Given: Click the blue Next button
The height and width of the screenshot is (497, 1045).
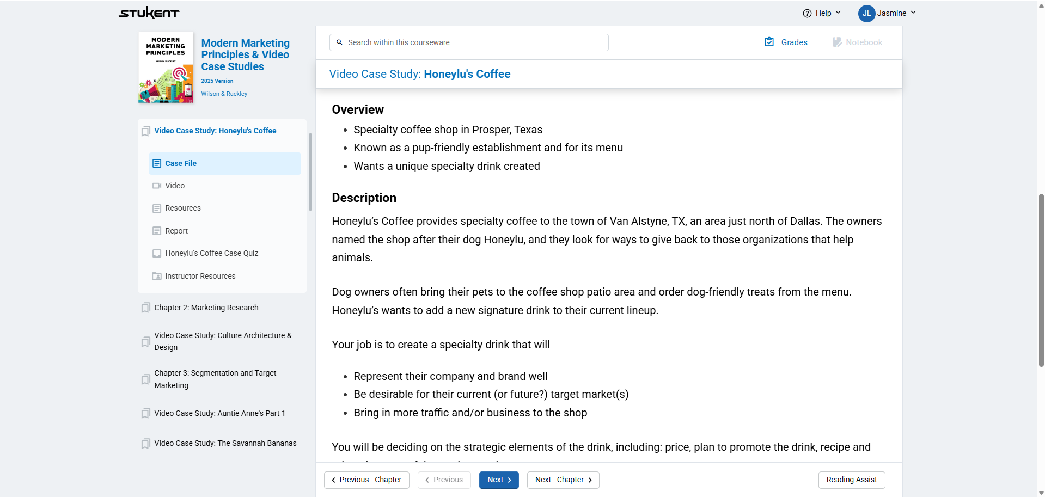Looking at the screenshot, I should (x=499, y=480).
